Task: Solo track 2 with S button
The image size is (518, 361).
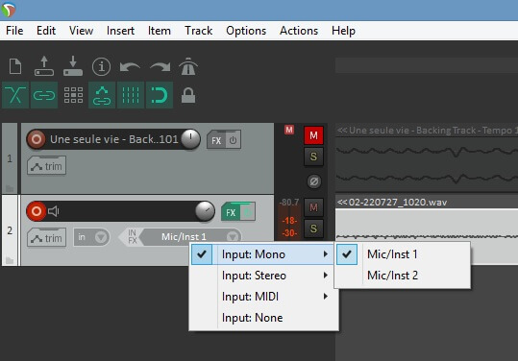Action: (x=313, y=229)
